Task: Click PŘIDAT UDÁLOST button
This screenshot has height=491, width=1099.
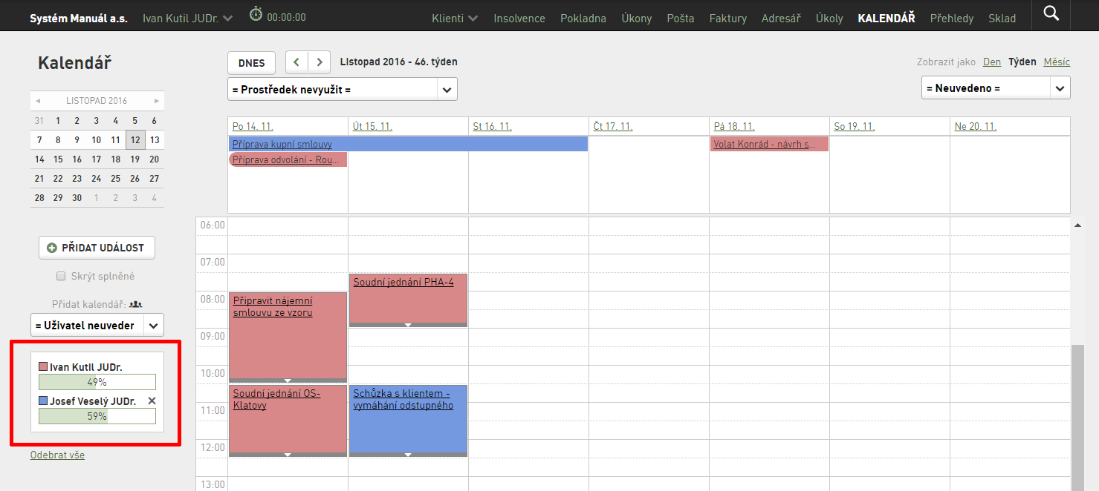Action: pyautogui.click(x=97, y=248)
